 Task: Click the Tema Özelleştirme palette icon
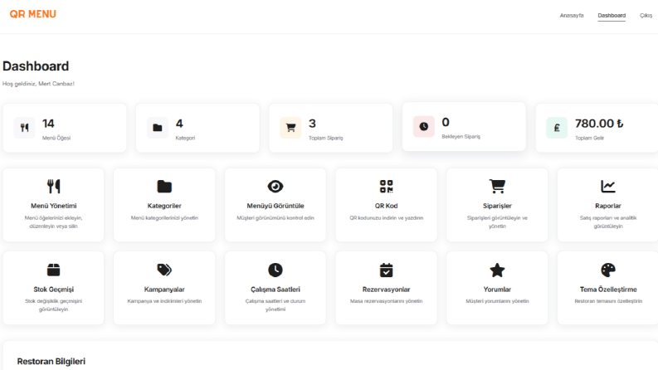point(608,270)
